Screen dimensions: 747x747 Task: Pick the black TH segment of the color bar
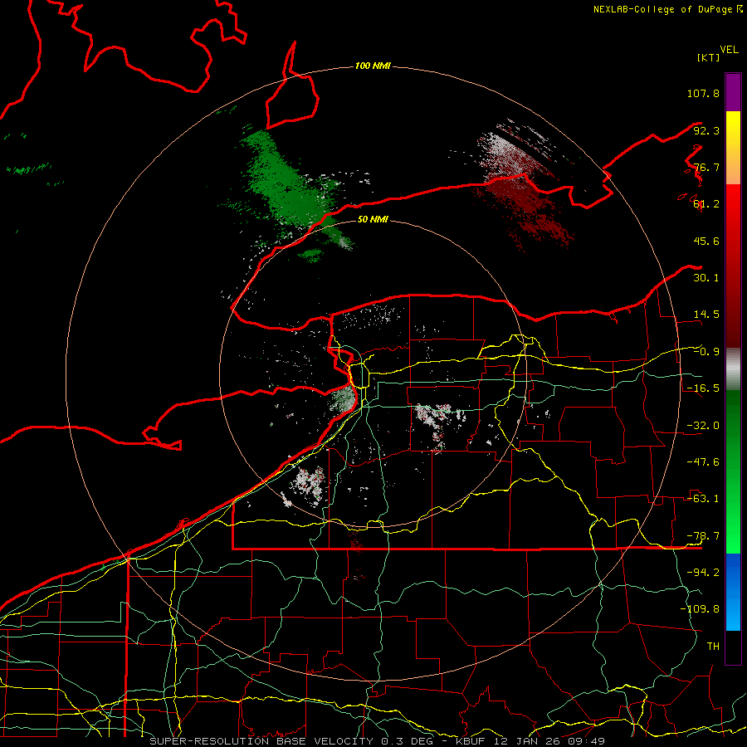(x=733, y=647)
